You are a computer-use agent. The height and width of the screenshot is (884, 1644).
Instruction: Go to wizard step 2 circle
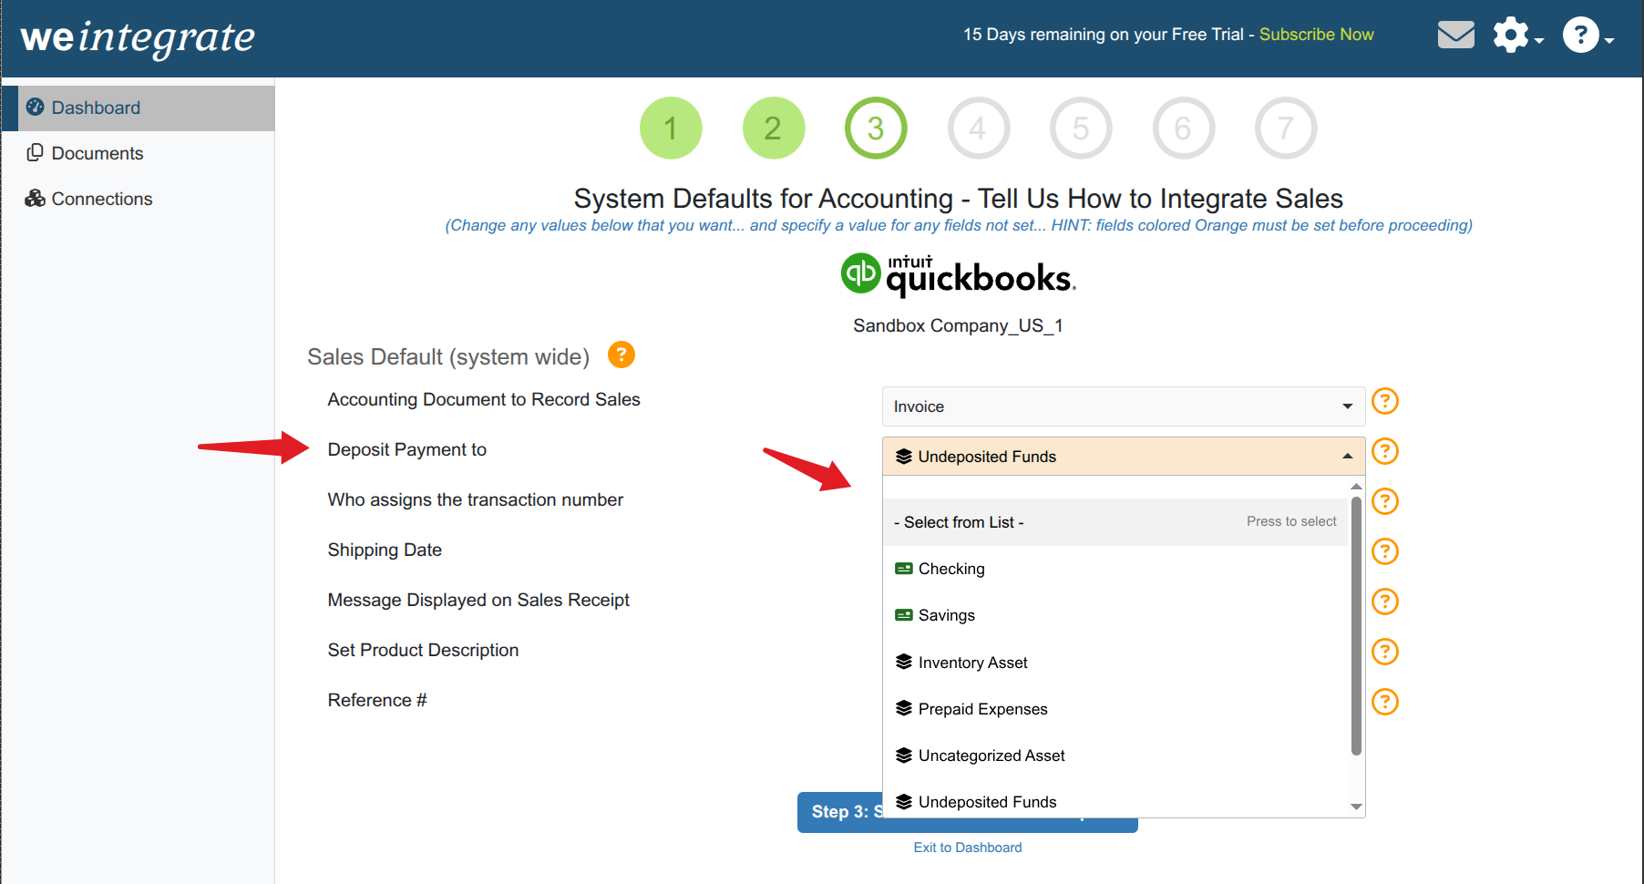[x=773, y=128]
